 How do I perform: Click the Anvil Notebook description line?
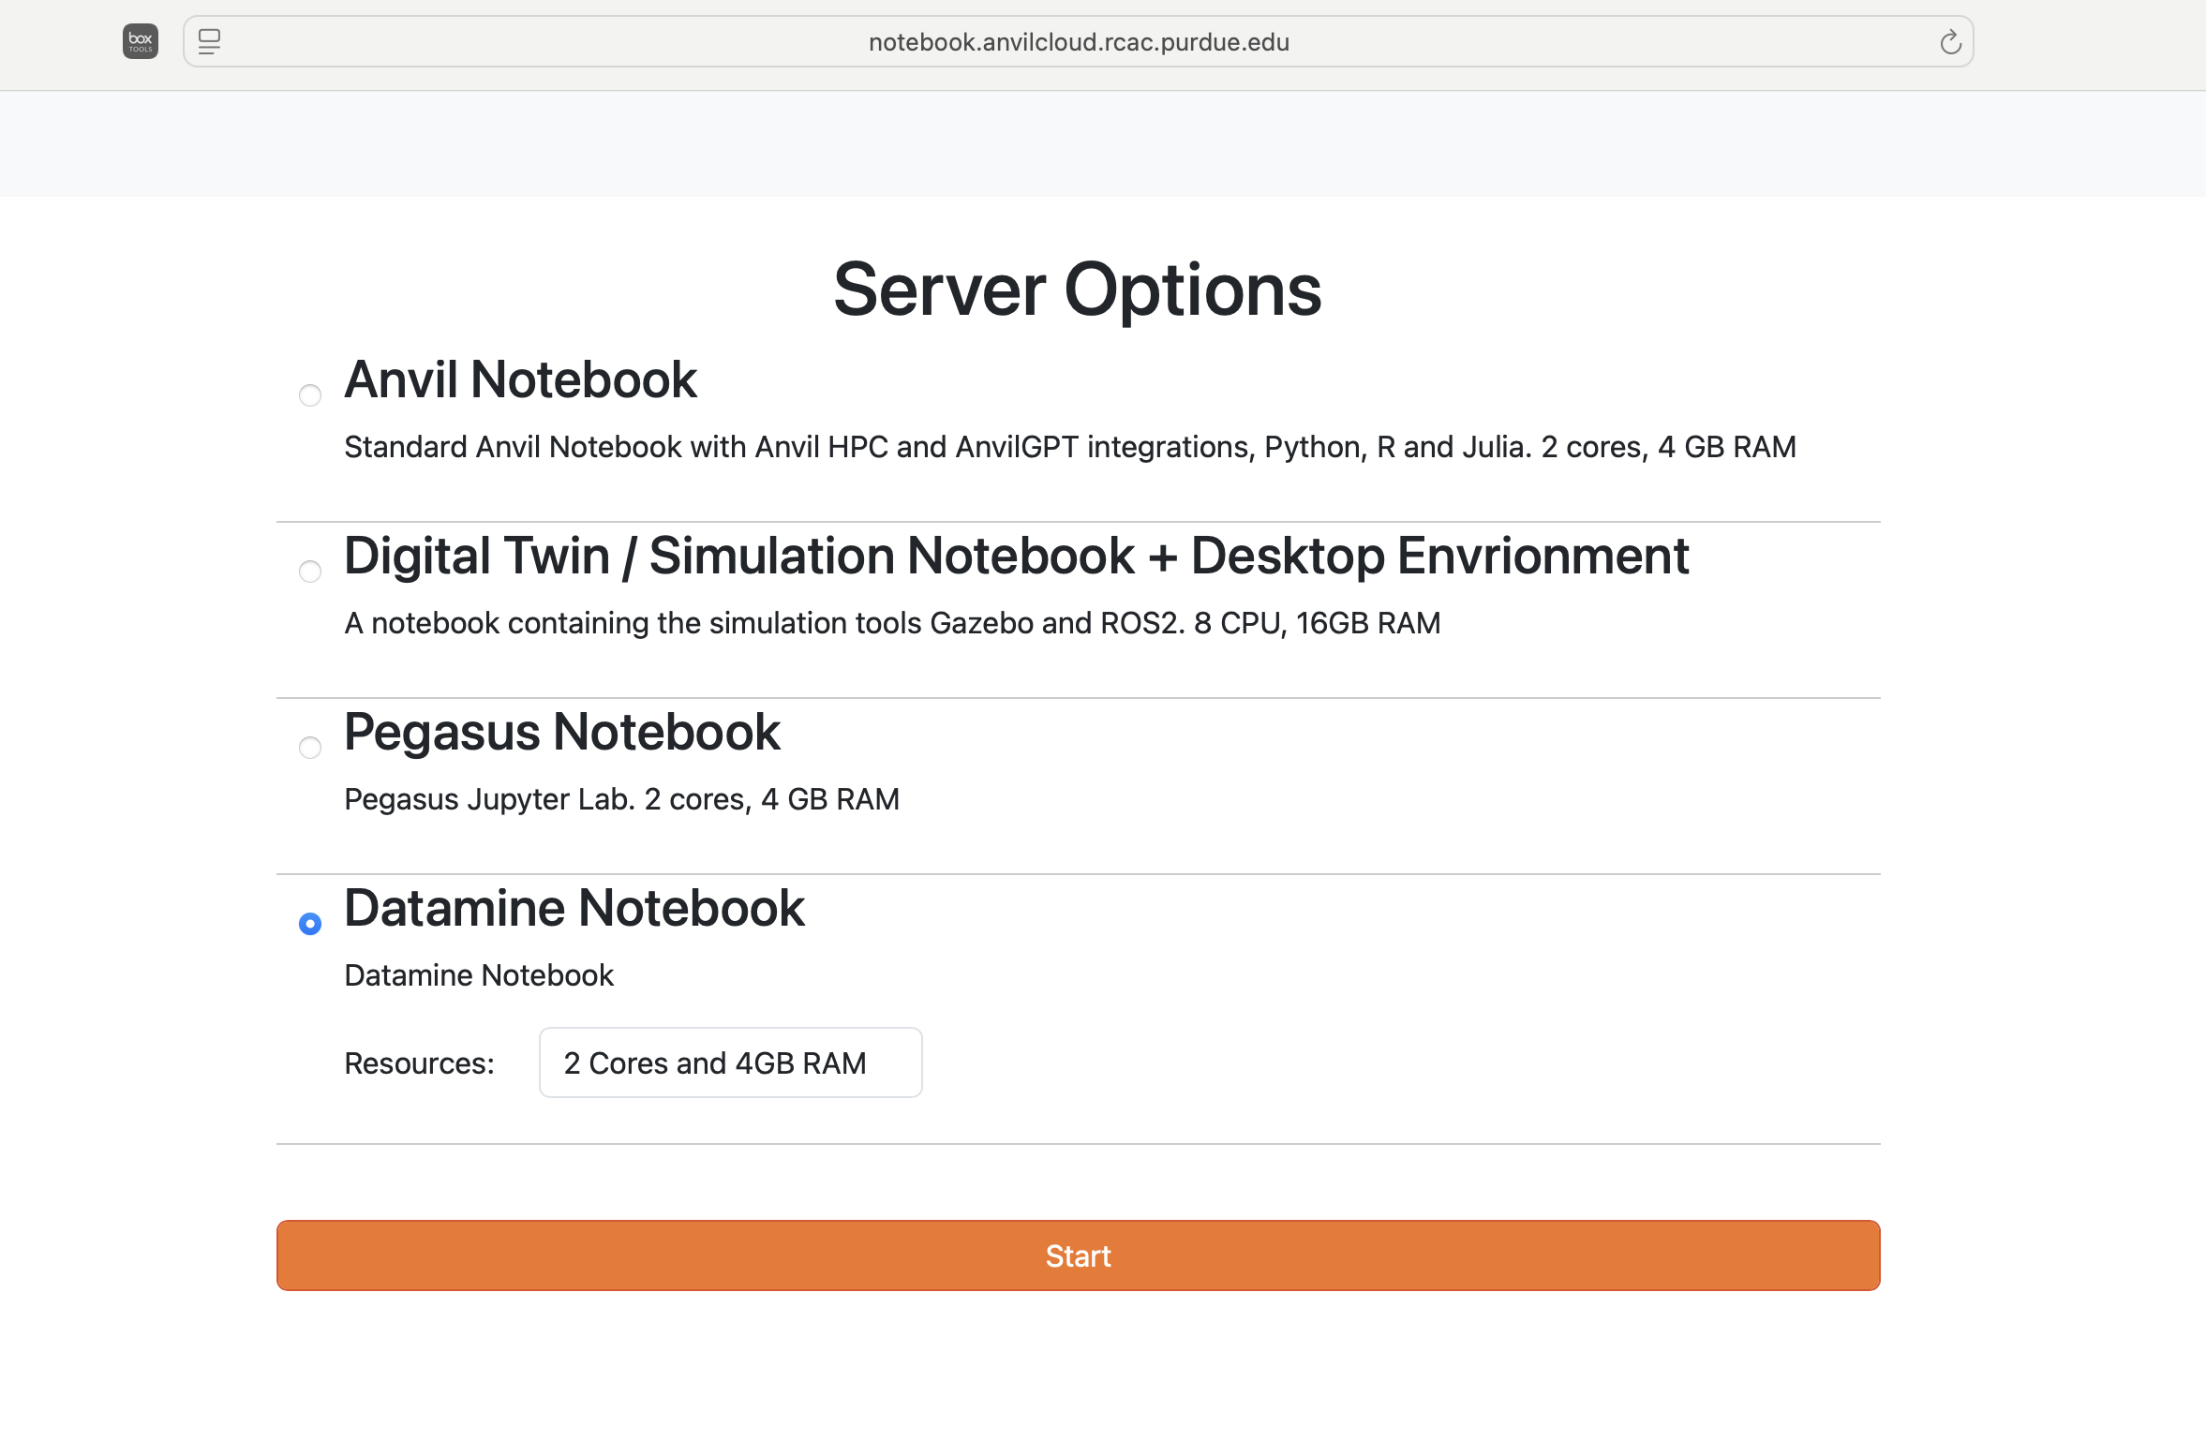[x=1069, y=447]
